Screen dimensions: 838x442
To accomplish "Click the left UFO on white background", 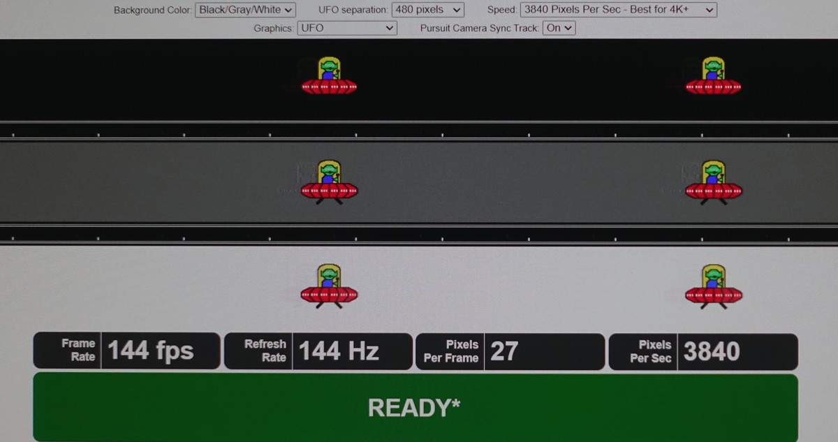I will click(329, 286).
